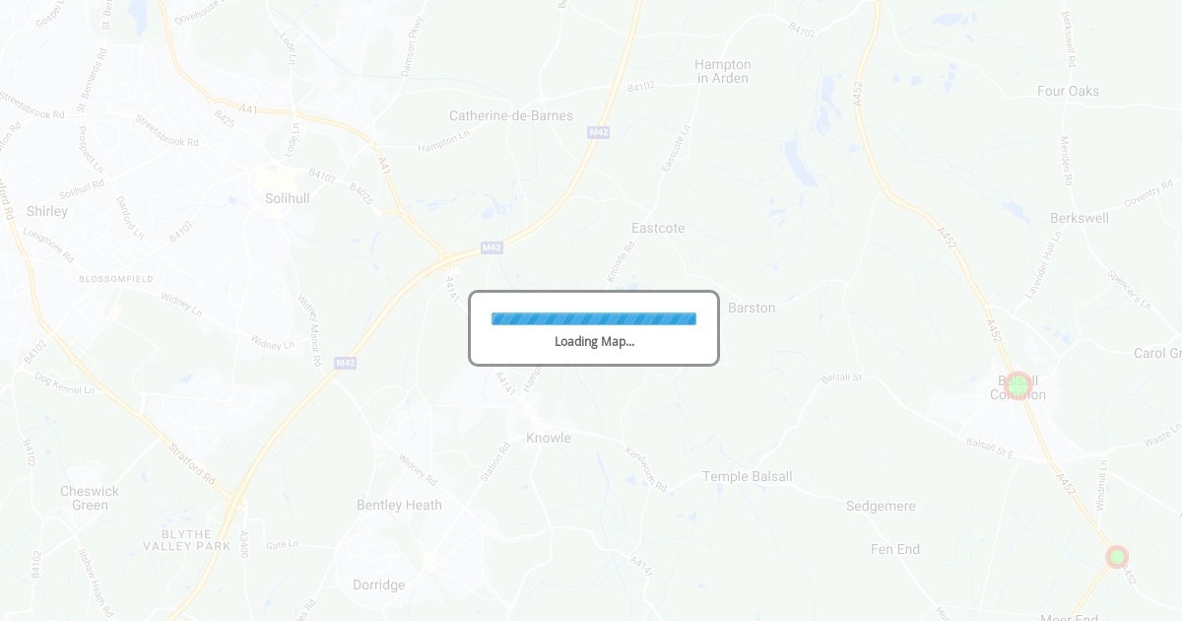Click the Knowle place label
The image size is (1182, 621).
549,438
